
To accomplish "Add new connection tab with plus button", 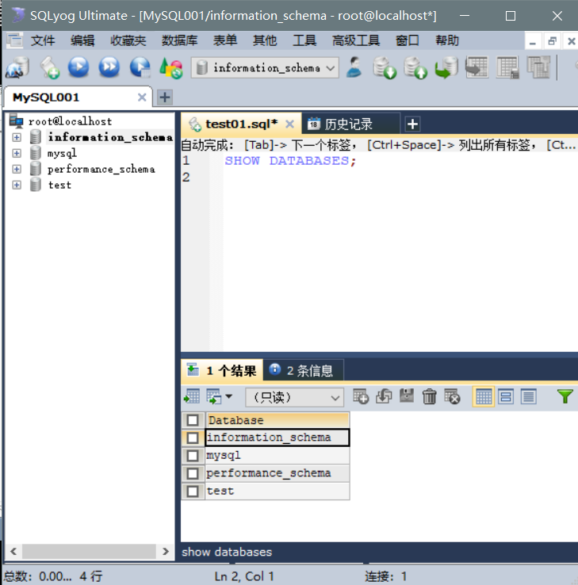I will tap(165, 97).
